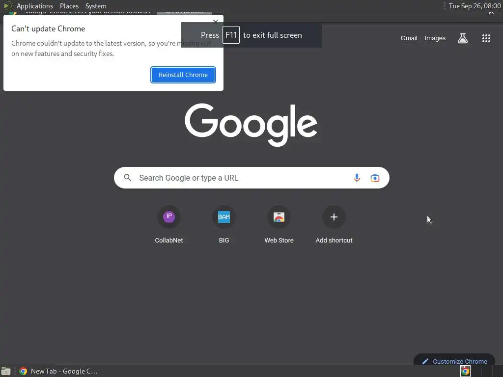
Task: Click the show desktop icon in bottom panel
Action: pos(6,371)
